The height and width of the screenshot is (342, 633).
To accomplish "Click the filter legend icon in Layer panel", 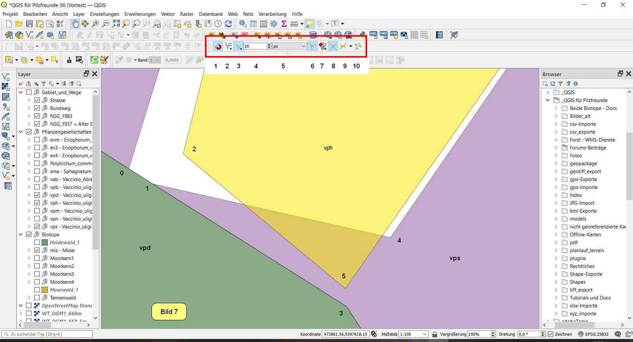I will [44, 84].
